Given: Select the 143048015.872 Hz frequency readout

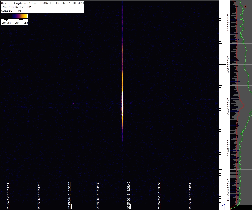Looking at the screenshot, I should click(x=16, y=7).
